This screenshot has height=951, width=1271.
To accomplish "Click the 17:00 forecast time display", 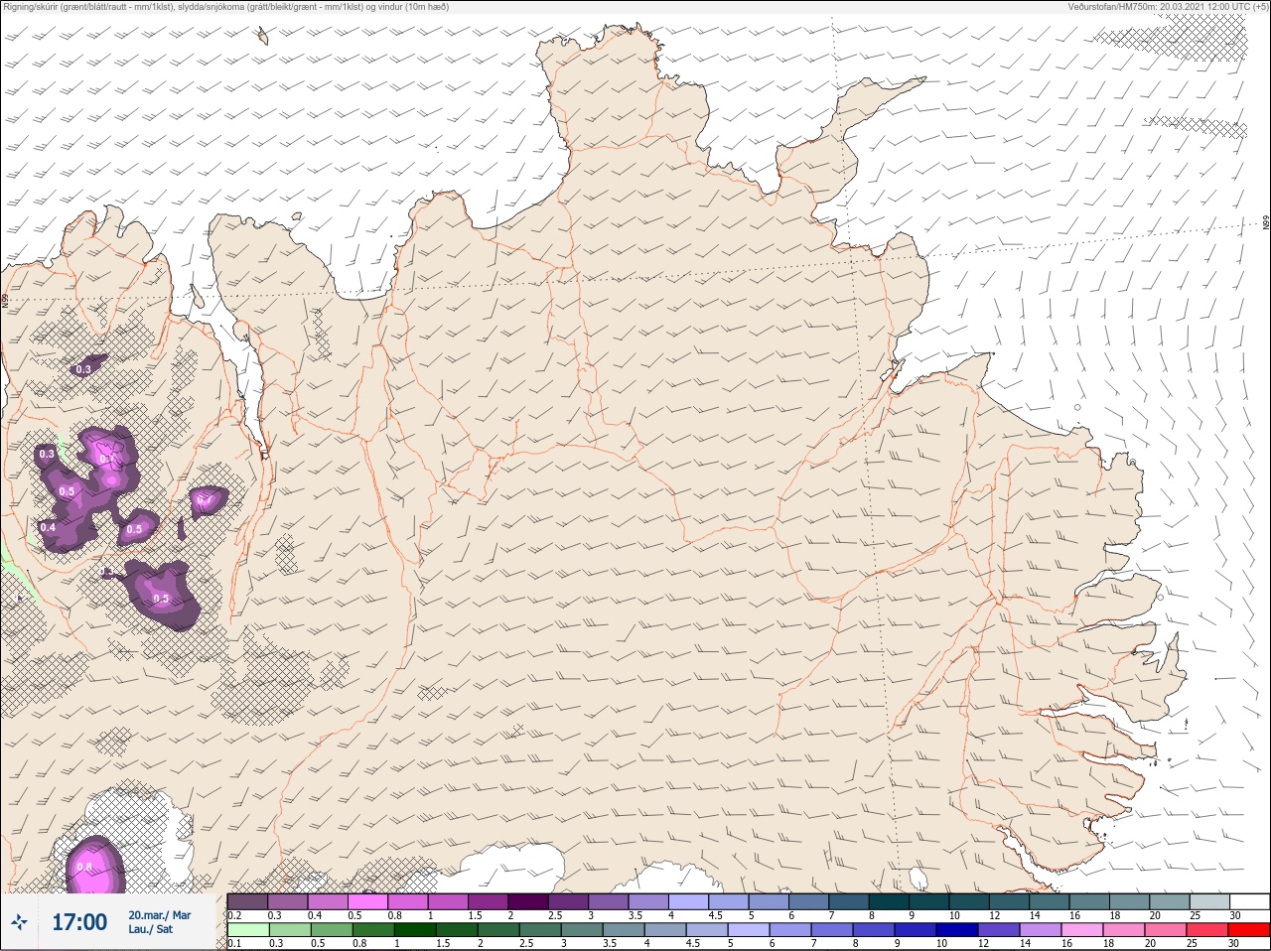I will (x=79, y=922).
